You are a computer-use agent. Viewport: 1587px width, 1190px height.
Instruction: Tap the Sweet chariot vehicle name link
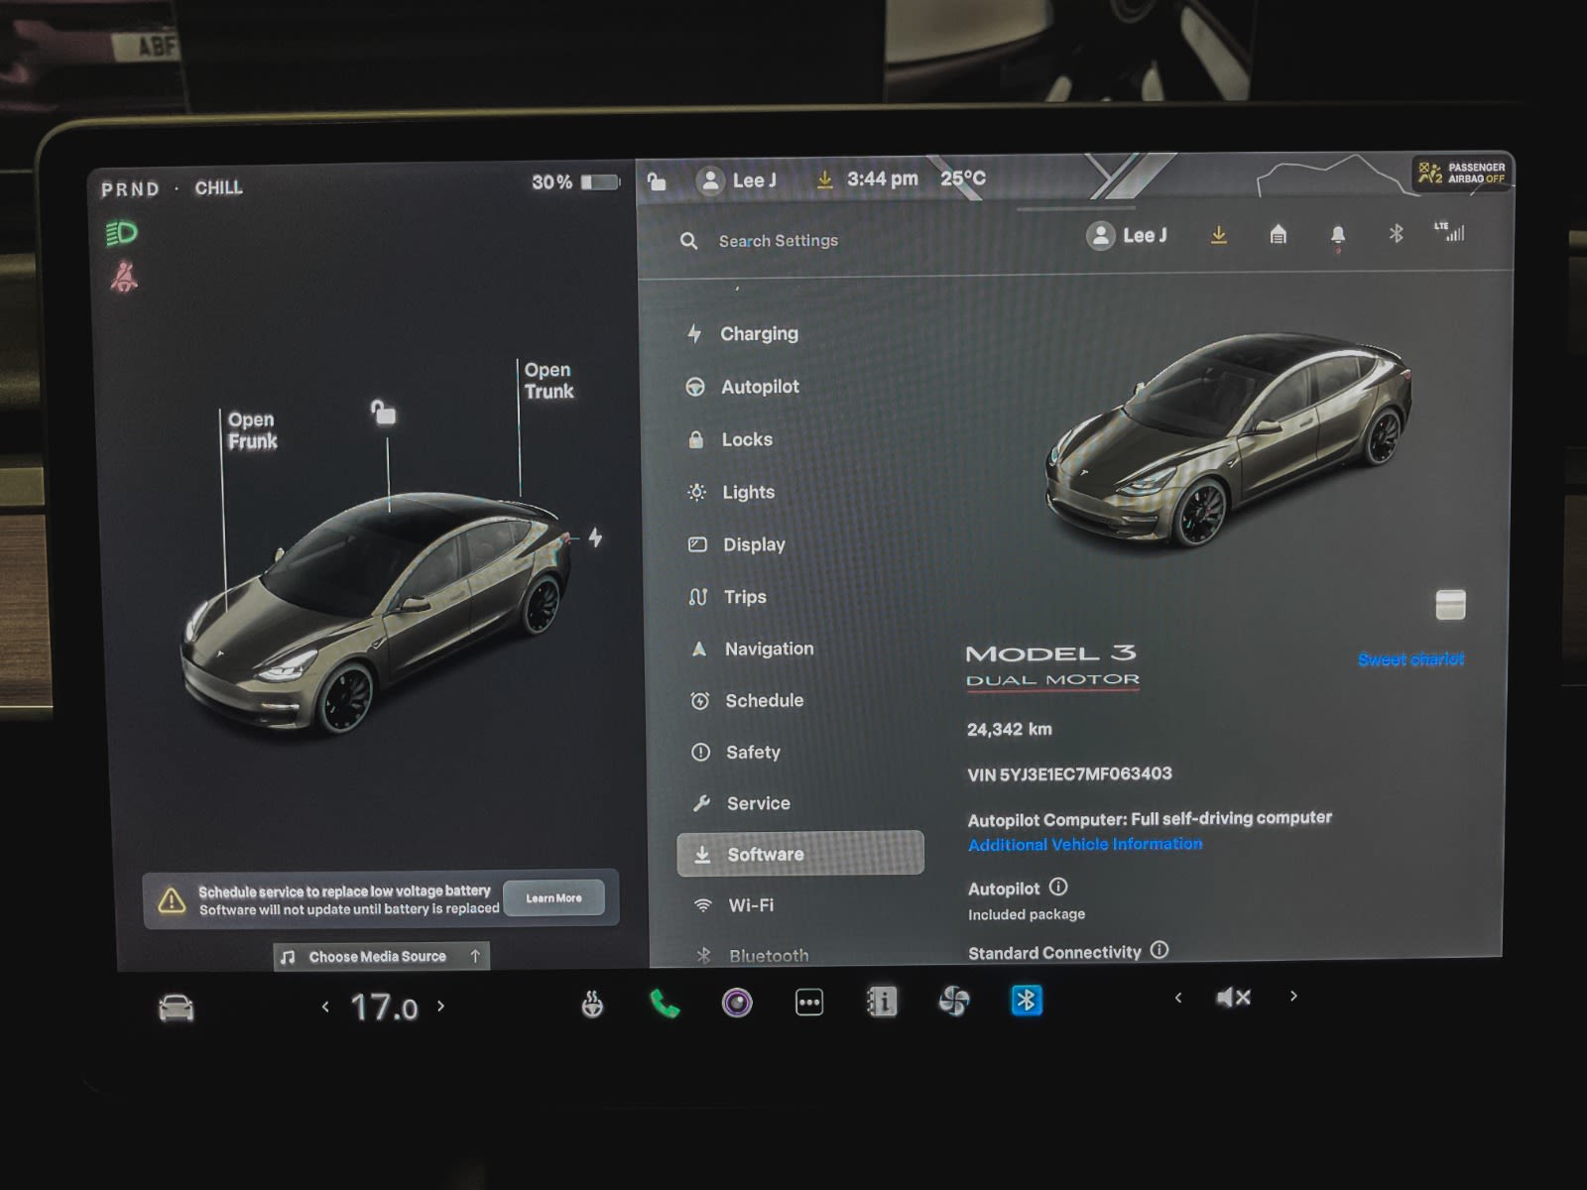[x=1410, y=659]
